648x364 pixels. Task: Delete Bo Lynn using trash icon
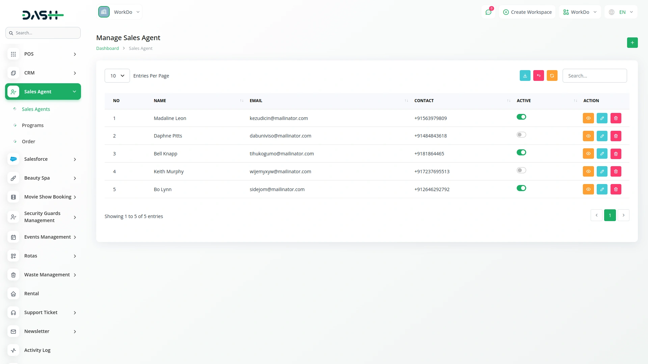coord(616,189)
